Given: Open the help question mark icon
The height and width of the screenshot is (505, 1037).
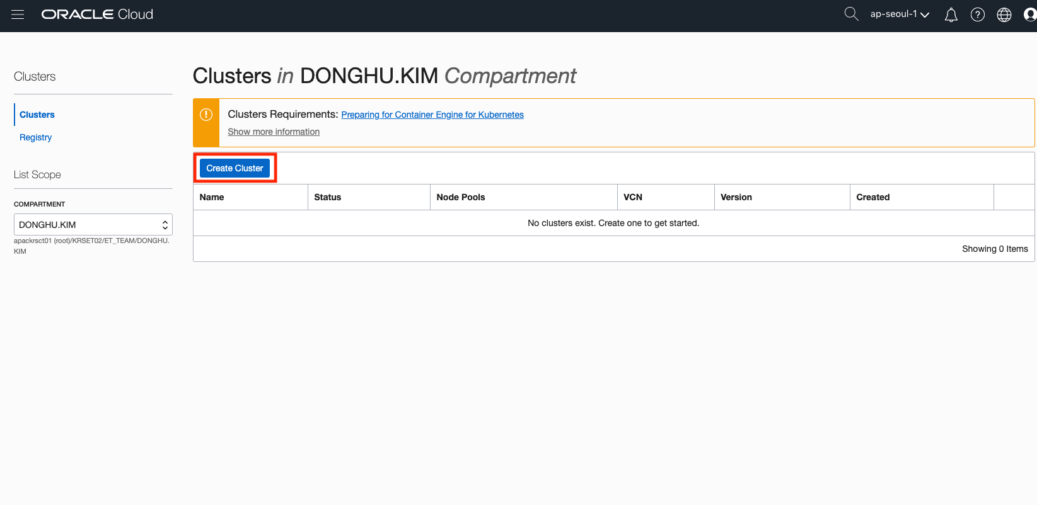Looking at the screenshot, I should [x=978, y=14].
